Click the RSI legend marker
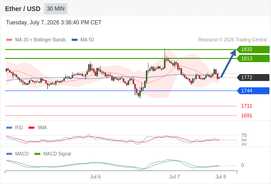The width and height of the screenshot is (271, 184). (x=9, y=128)
